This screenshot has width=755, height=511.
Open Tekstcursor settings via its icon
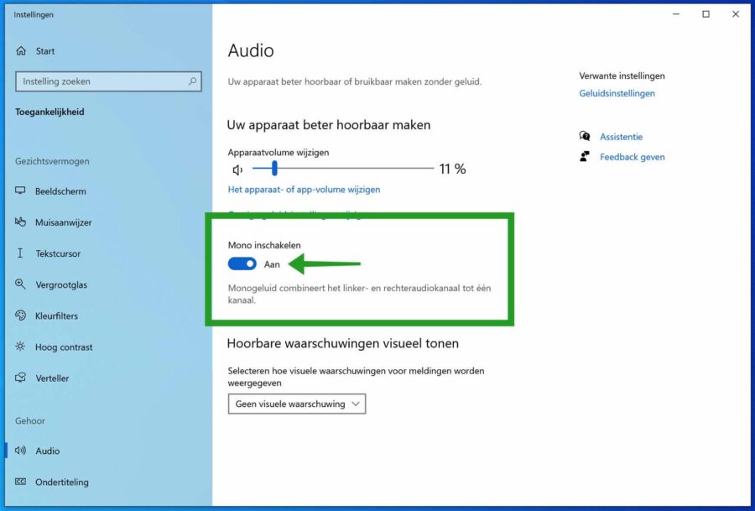coord(20,253)
